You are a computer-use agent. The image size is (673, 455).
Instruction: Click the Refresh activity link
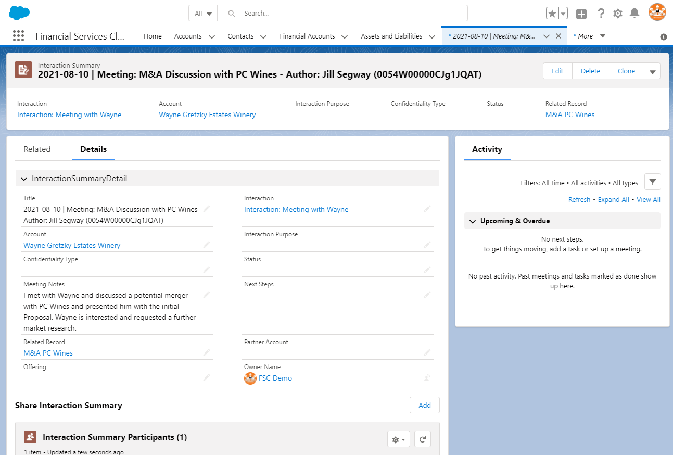579,199
